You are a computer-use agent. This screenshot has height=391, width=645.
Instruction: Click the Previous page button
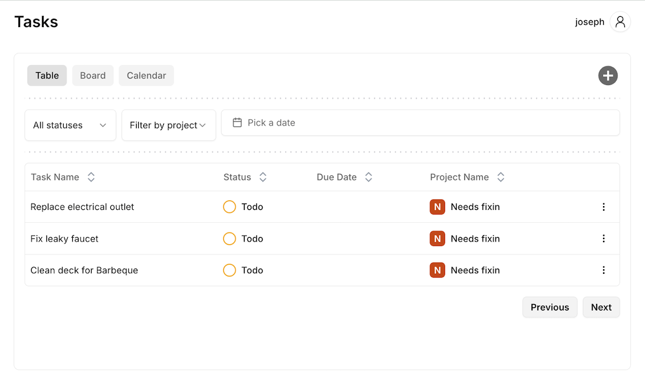tap(550, 307)
